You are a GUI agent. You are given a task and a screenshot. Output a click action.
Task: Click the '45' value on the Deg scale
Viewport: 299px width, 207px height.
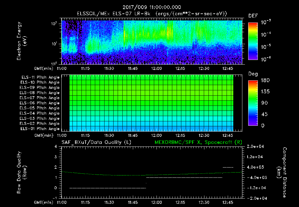(265, 114)
